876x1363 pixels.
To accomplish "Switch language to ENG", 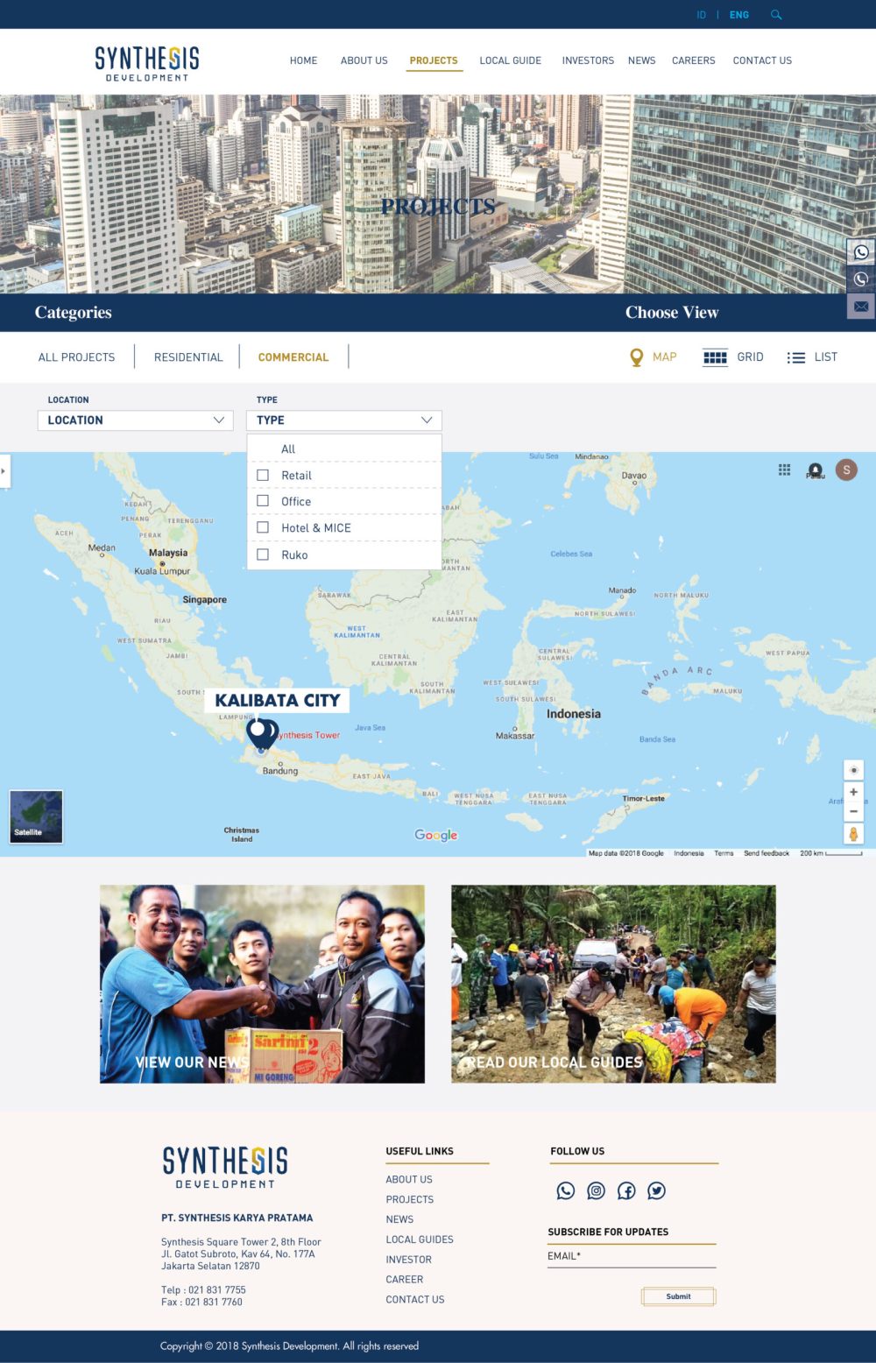I will (x=739, y=15).
